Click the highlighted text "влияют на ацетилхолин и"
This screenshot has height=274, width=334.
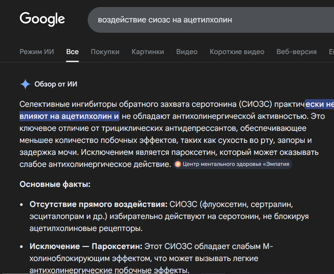69,116
